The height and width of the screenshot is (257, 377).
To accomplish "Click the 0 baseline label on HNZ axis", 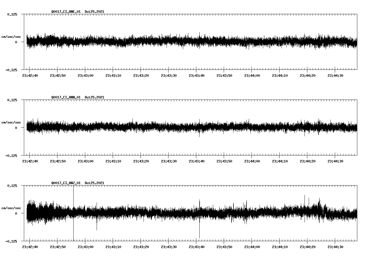I will [x=16, y=213].
